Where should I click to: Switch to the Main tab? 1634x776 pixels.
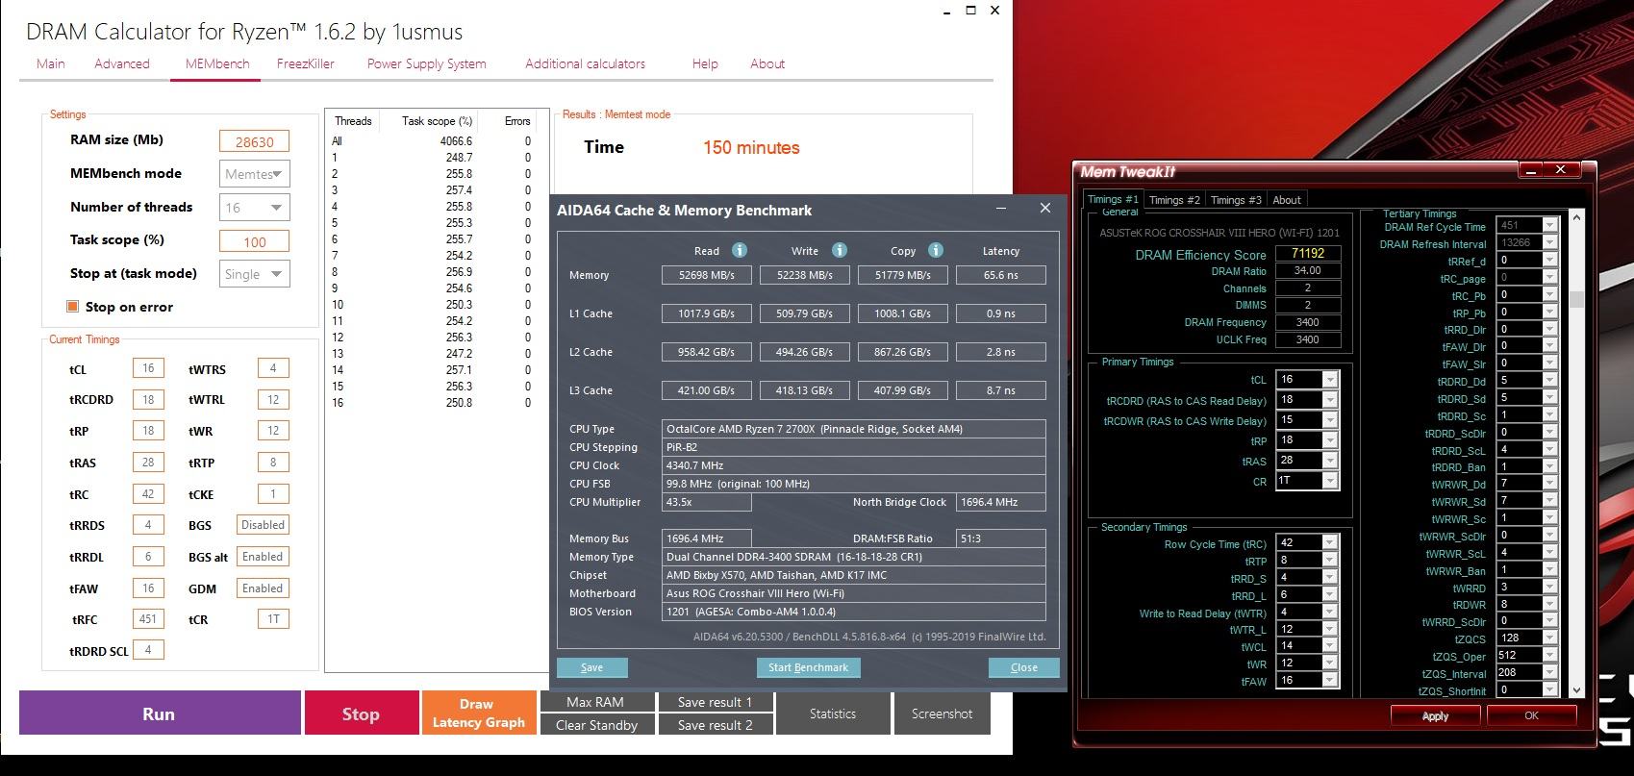51,63
